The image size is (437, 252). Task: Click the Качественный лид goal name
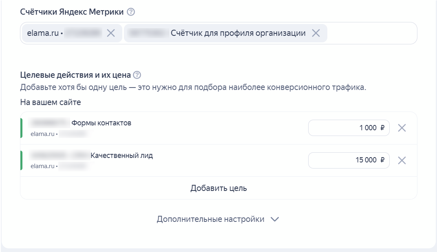tap(121, 156)
